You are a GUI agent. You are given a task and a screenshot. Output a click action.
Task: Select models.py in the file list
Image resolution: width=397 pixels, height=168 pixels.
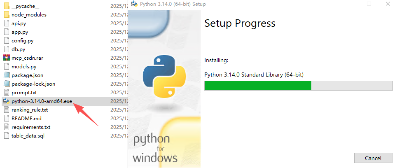24,67
